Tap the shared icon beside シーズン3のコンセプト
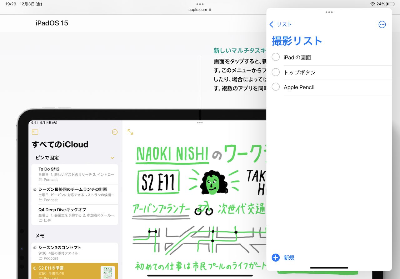Viewport: 400px width, 279px height. [x=35, y=248]
